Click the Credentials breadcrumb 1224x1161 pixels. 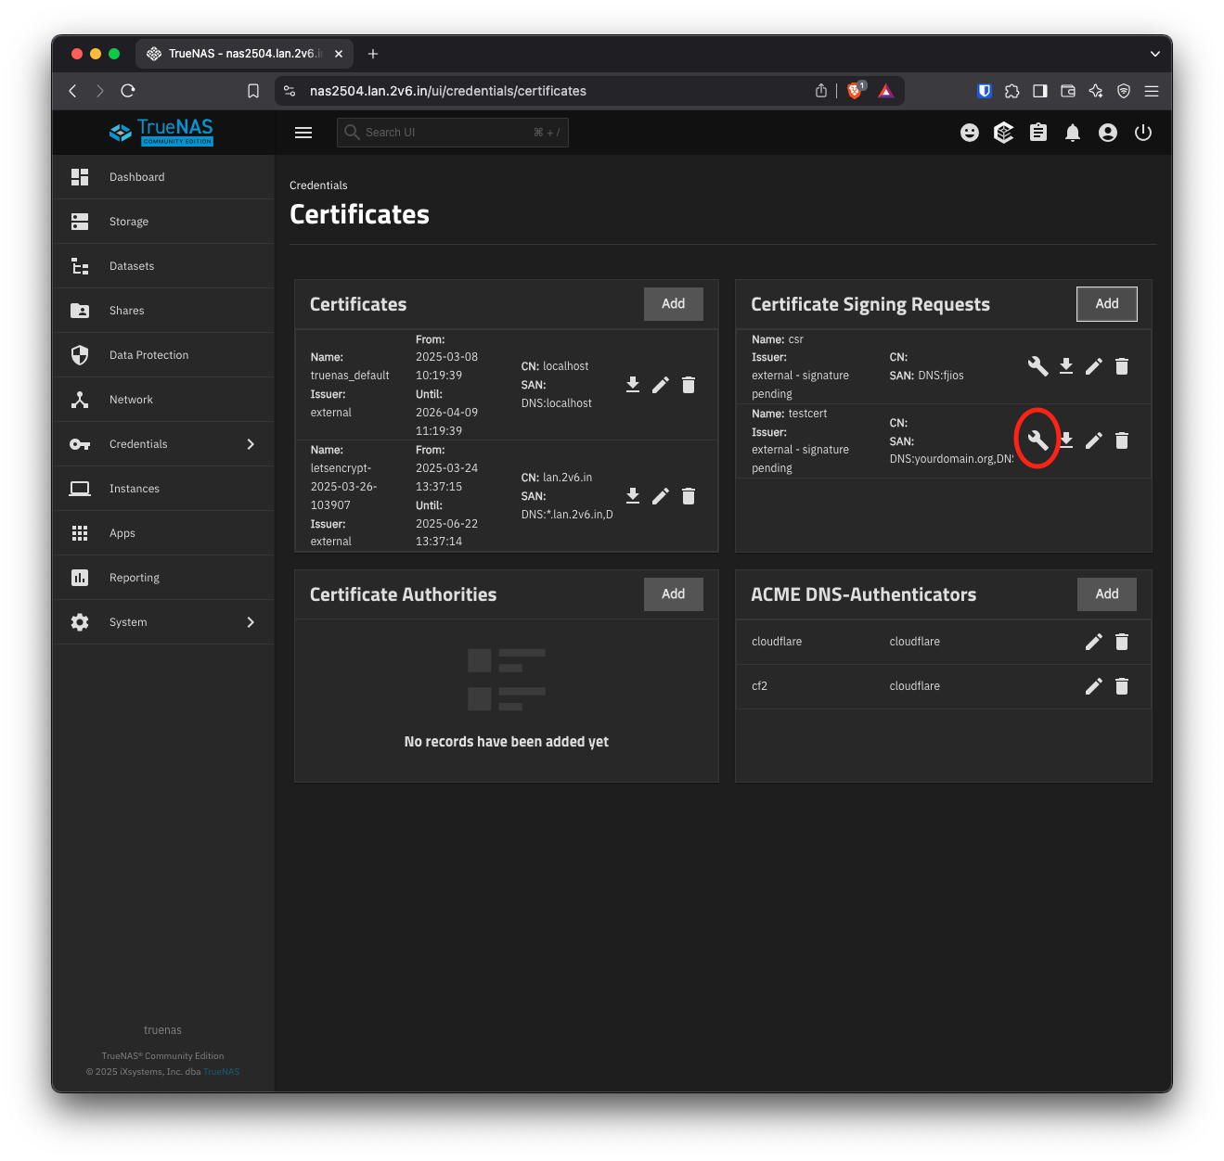[318, 185]
